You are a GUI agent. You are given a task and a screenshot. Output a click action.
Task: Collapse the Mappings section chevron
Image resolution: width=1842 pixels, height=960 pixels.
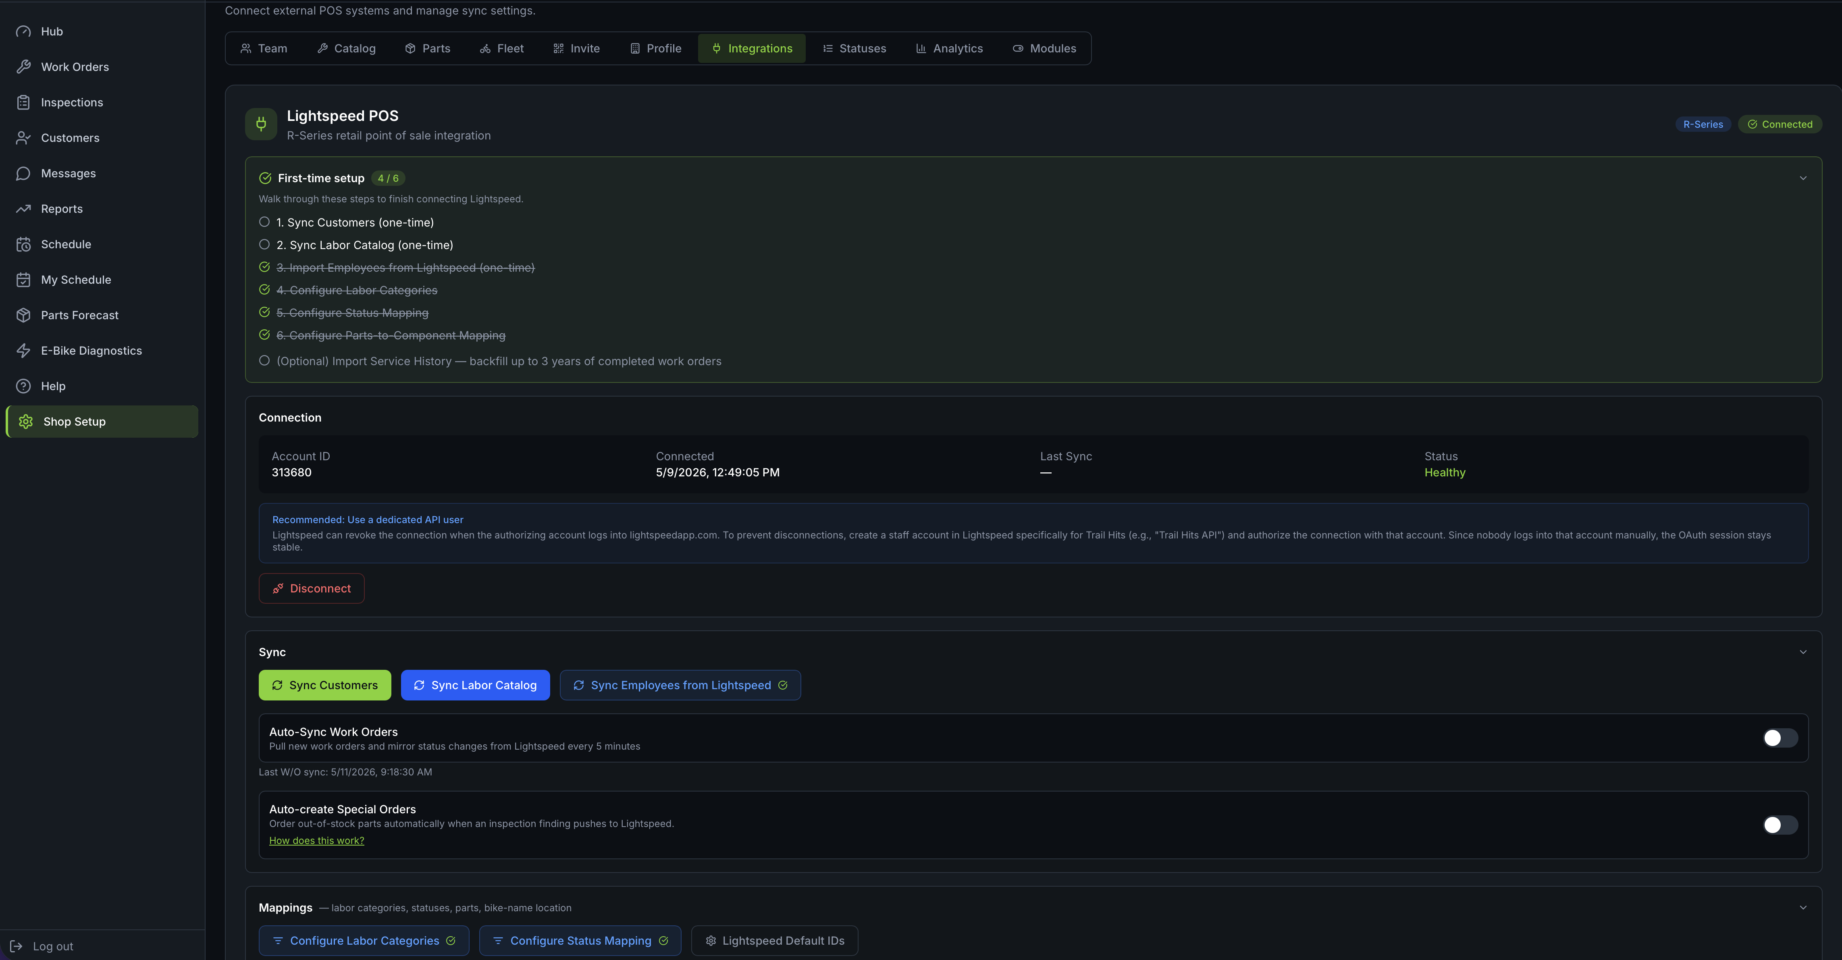click(x=1802, y=908)
